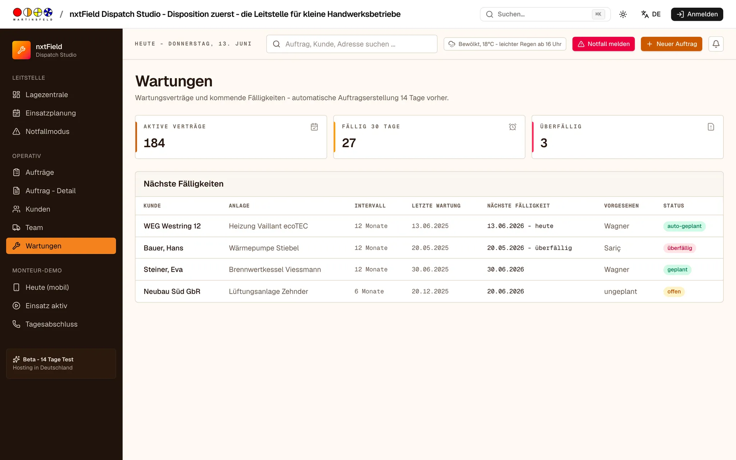
Task: Click the Tagesabschluss phone handset icon
Action: point(16,324)
